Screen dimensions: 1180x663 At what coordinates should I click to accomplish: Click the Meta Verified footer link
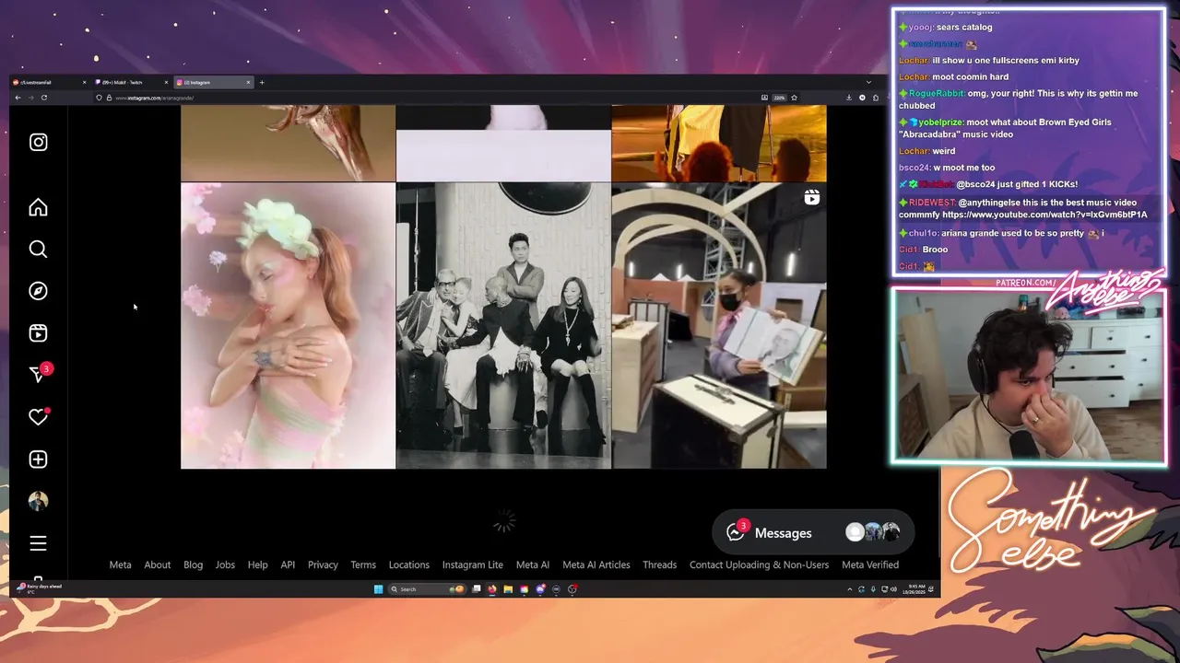[870, 564]
